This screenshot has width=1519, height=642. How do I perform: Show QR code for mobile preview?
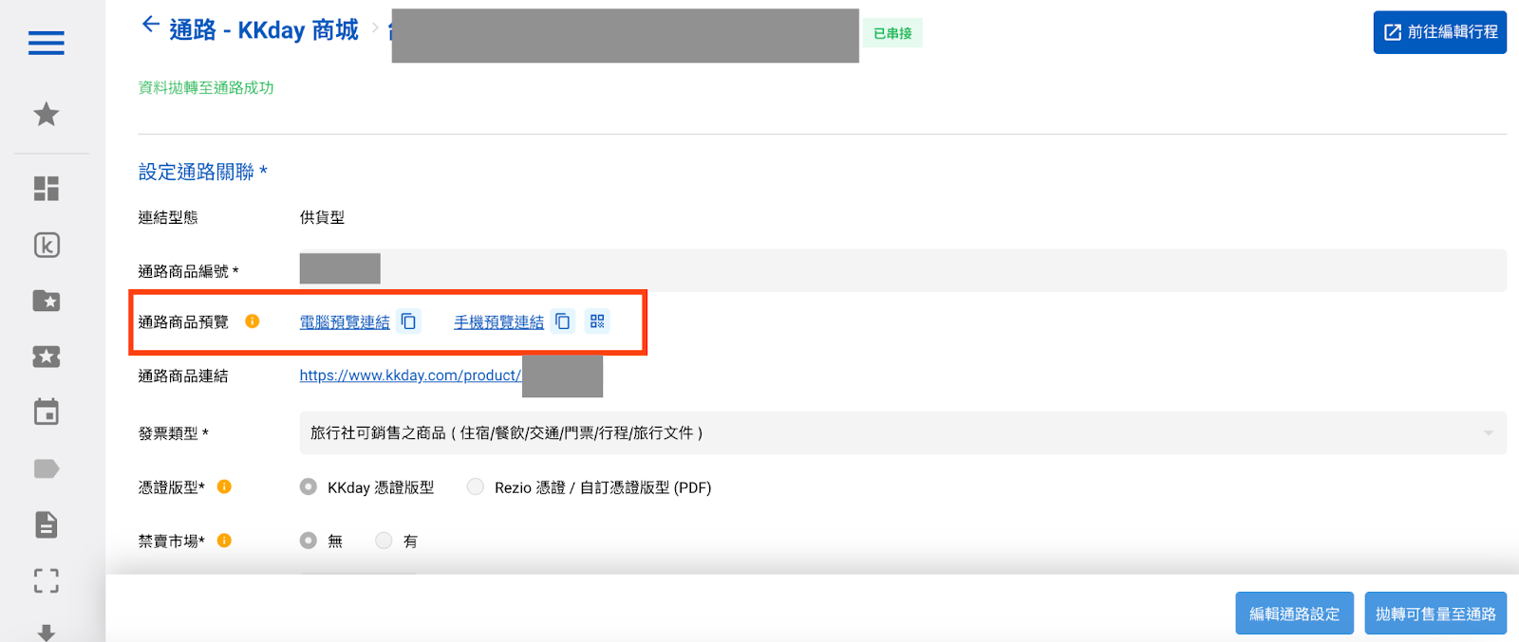tap(597, 321)
